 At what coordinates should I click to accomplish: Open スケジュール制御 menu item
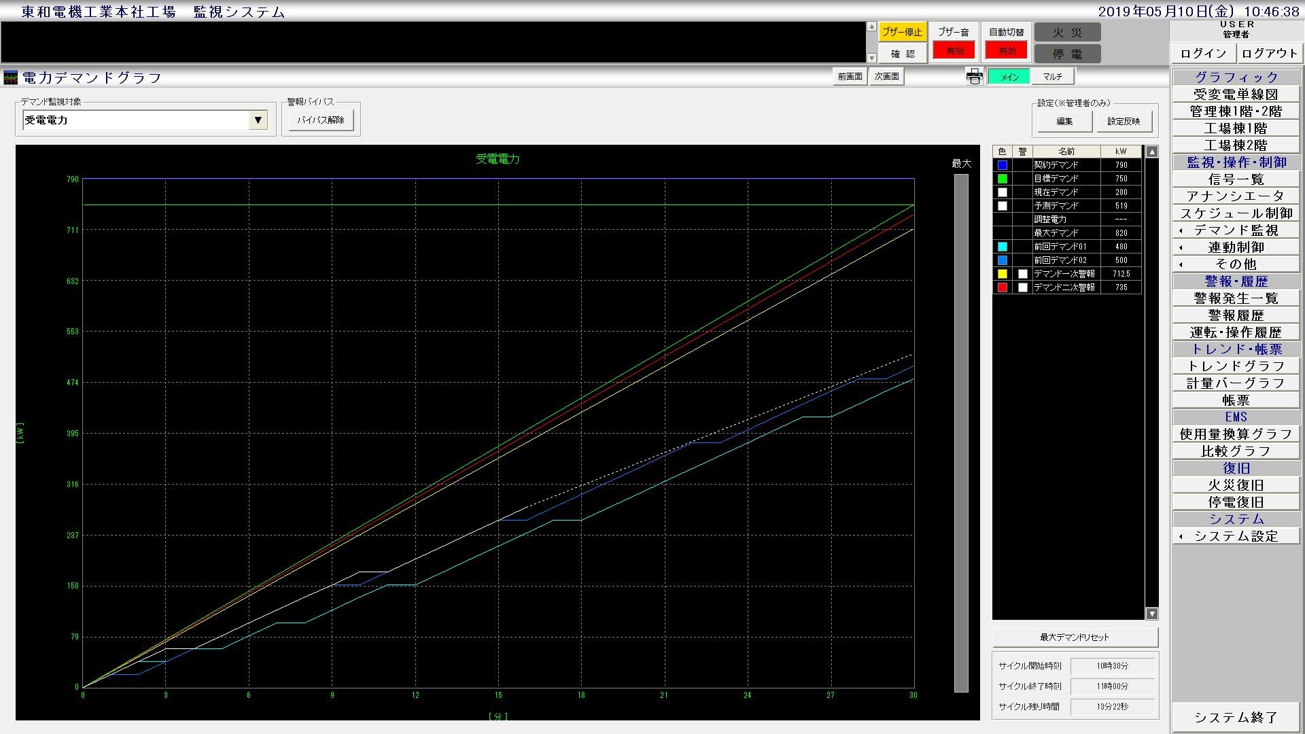click(1236, 213)
